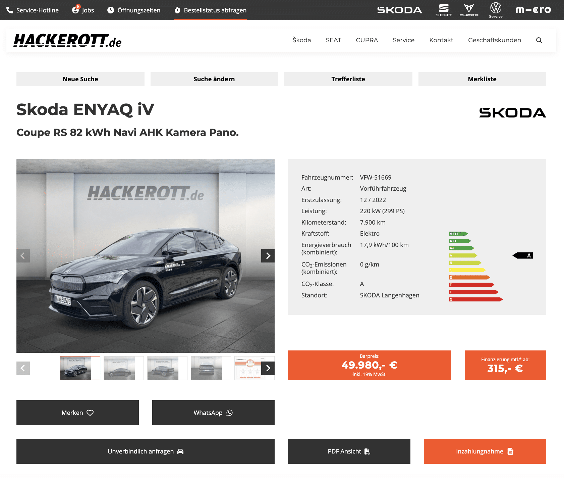Click the SEAT brand logo in top bar

444,10
